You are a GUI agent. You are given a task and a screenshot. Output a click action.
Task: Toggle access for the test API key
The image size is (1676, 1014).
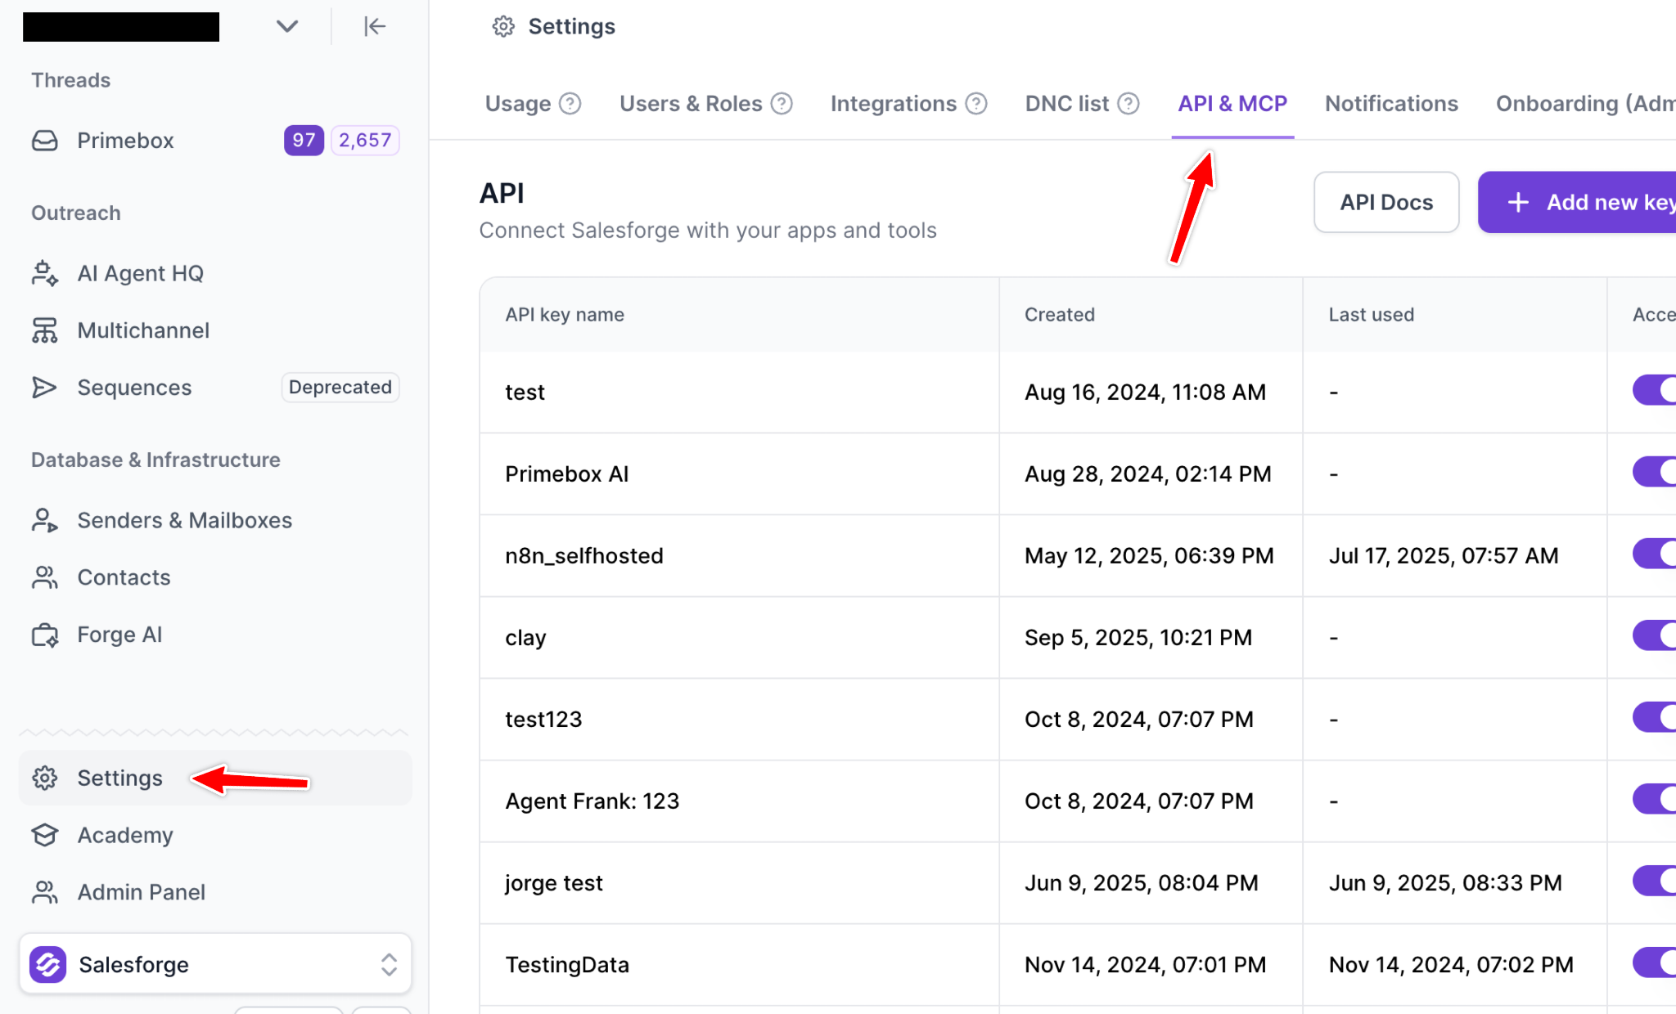click(x=1654, y=390)
